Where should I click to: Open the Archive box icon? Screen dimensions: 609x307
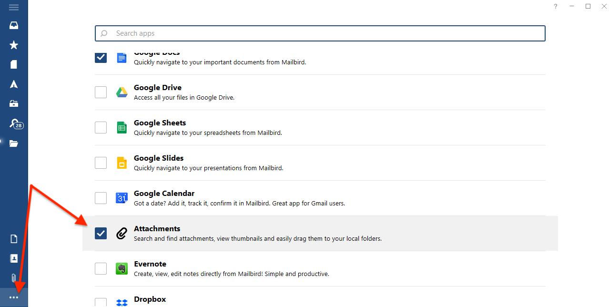pyautogui.click(x=14, y=103)
